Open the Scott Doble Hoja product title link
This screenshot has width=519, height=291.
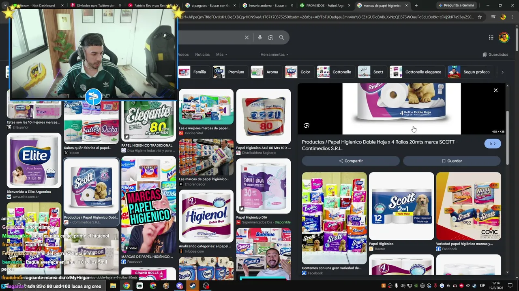pos(380,145)
